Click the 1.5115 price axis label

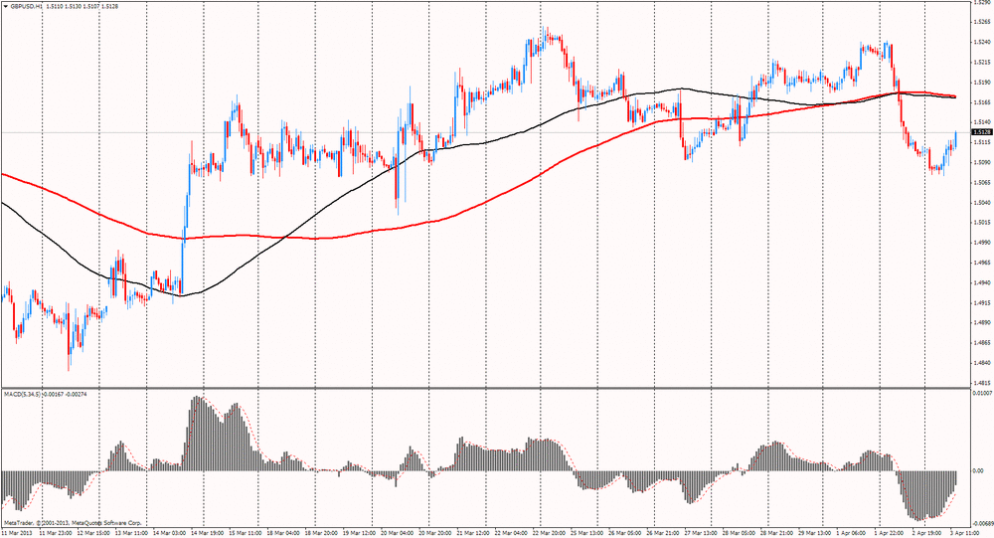[x=981, y=142]
